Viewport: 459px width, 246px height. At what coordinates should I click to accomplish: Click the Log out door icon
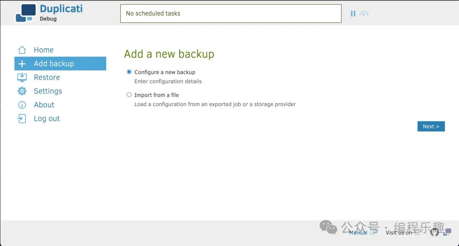22,119
